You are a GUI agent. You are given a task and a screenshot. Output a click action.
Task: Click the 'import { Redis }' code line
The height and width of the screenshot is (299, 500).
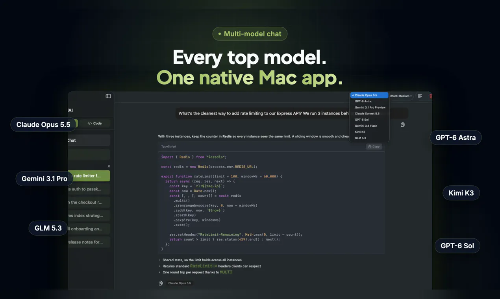[194, 157]
